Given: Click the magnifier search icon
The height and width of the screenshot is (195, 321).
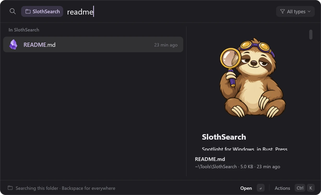Looking at the screenshot, I should click(x=13, y=11).
